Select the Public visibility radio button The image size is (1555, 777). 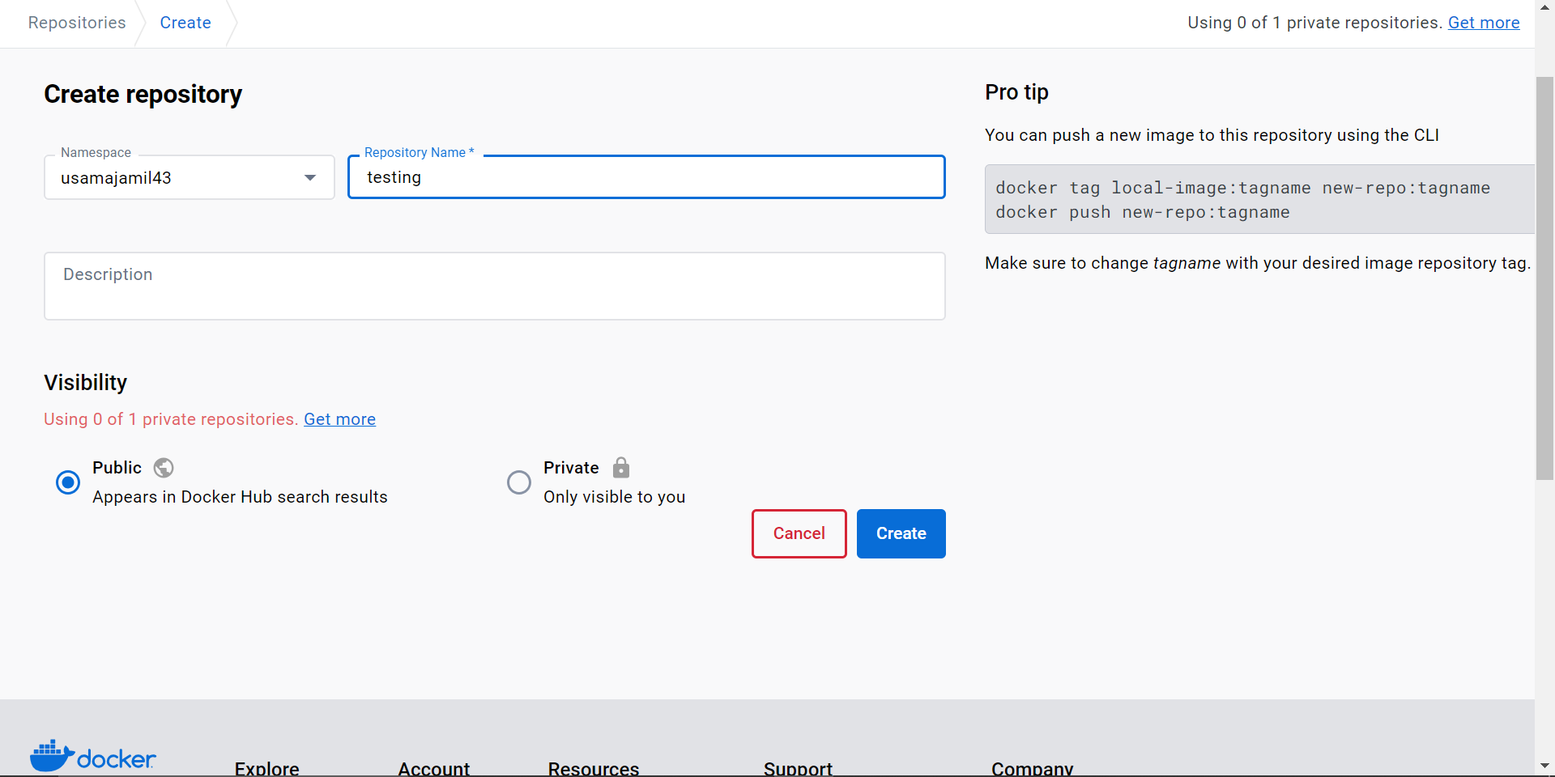point(68,482)
